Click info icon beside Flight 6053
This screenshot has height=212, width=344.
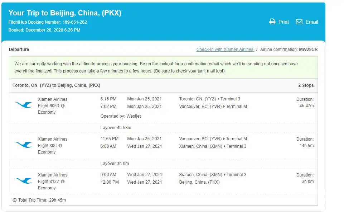[63, 106]
